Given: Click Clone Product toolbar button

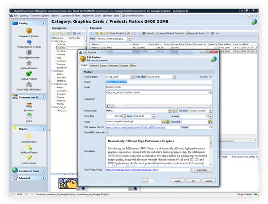Looking at the screenshot, I should (x=115, y=33).
